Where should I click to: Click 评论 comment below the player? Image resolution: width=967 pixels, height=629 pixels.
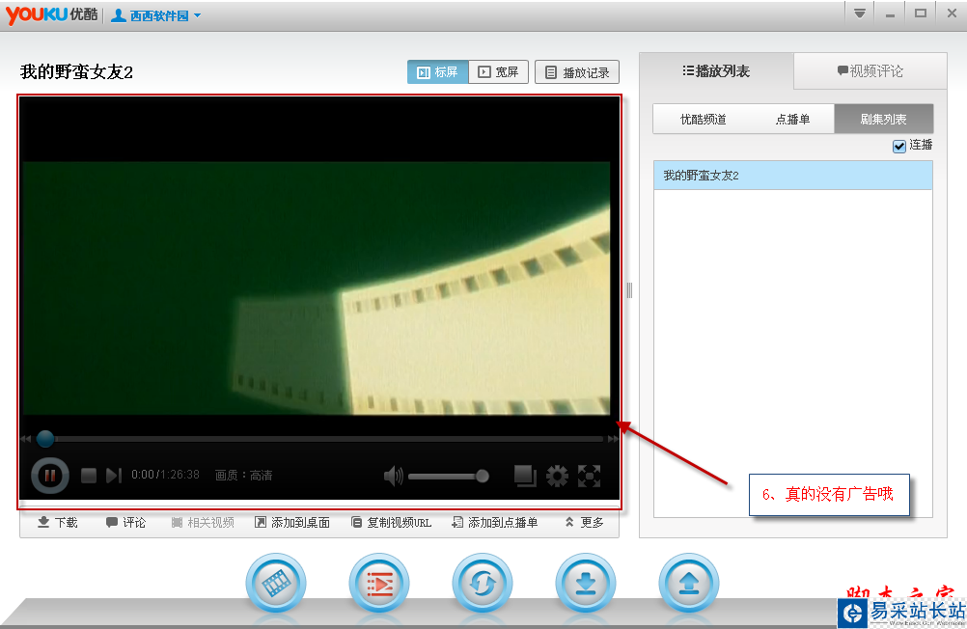[125, 522]
